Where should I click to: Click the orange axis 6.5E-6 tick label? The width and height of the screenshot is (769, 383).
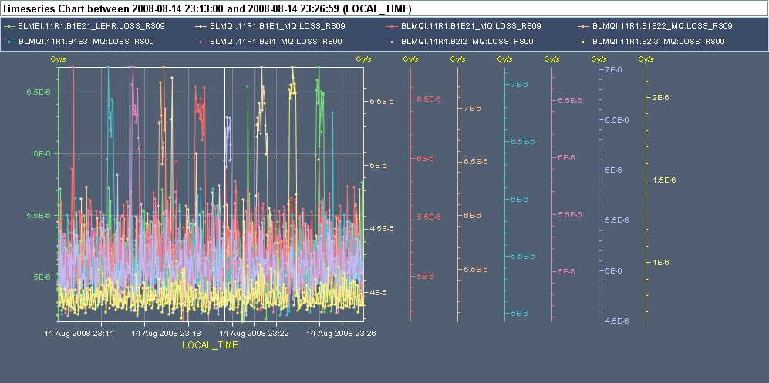click(476, 162)
